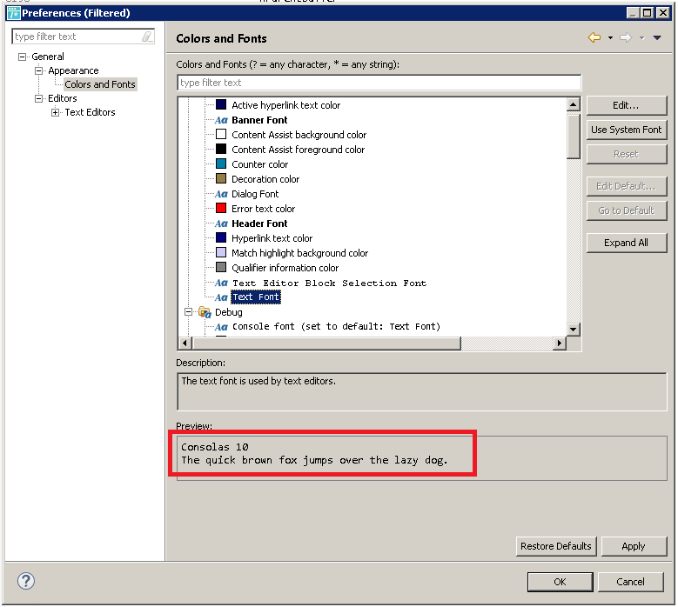Click the Dialog Font Aa icon
678x607 pixels.
tap(221, 194)
